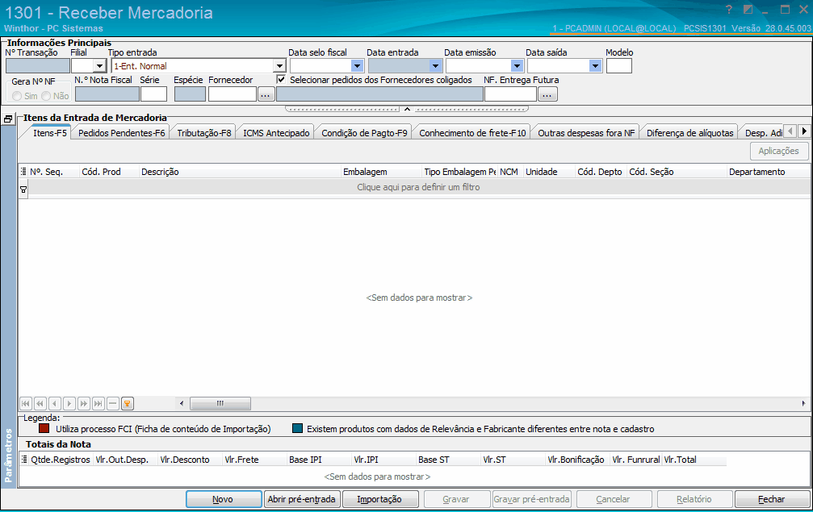Click the red FCI legend swatch
813x512 pixels.
click(44, 429)
